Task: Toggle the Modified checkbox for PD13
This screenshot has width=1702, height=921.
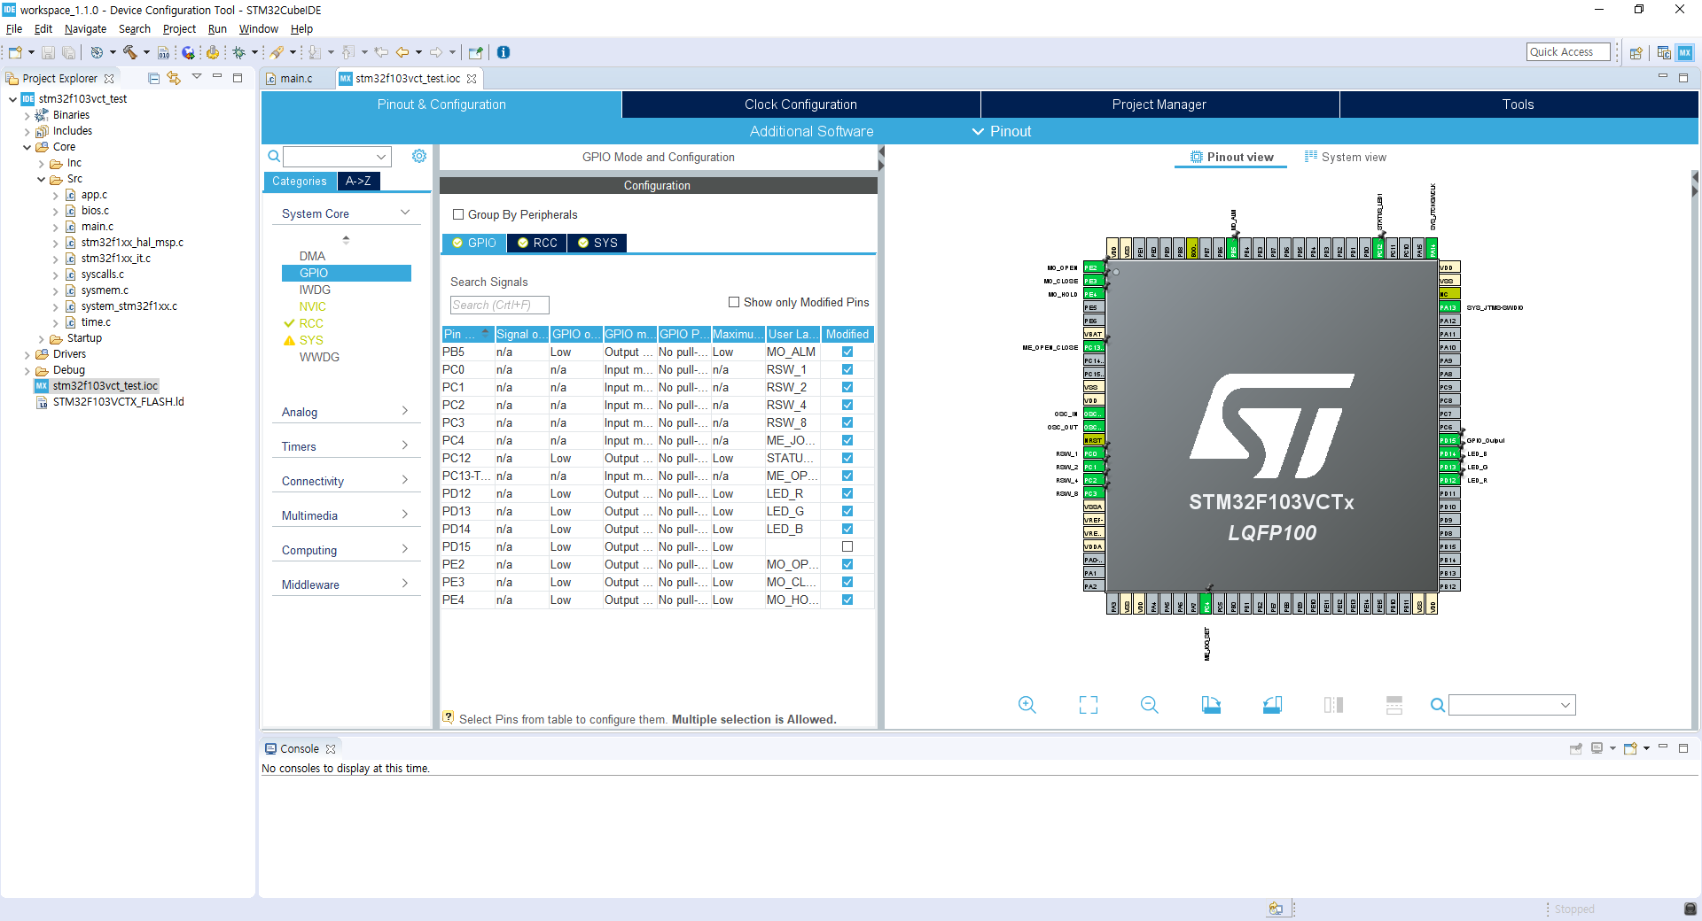Action: click(x=847, y=511)
